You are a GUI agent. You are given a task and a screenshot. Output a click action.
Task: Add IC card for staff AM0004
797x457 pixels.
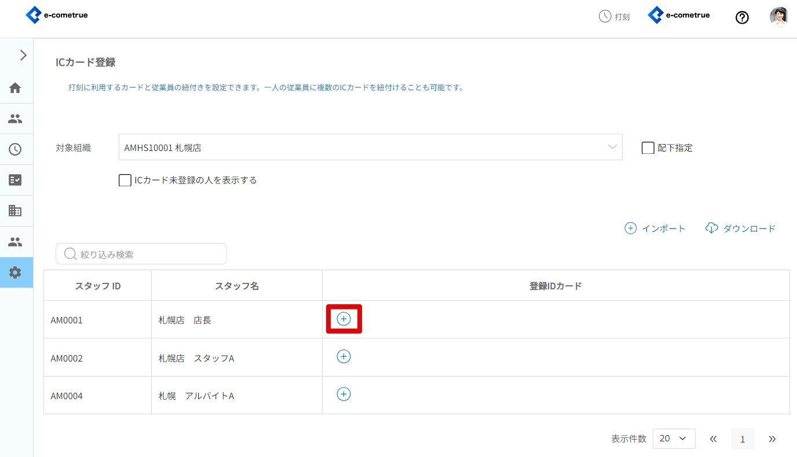pyautogui.click(x=343, y=394)
